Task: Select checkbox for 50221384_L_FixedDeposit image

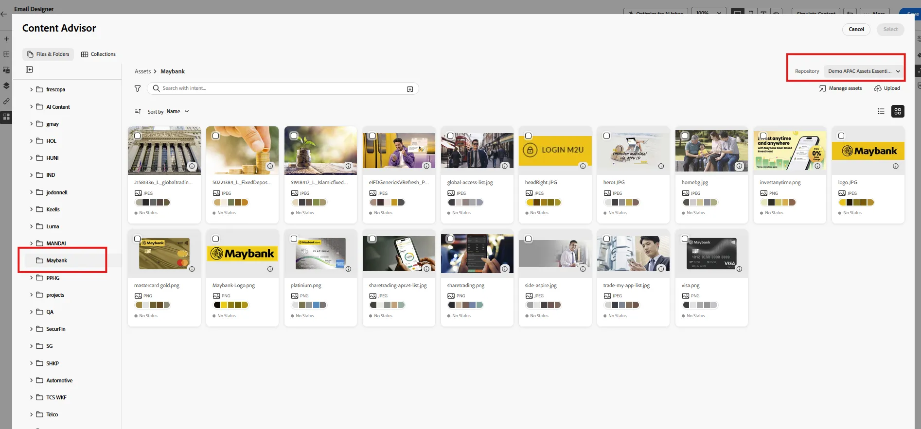Action: point(216,136)
